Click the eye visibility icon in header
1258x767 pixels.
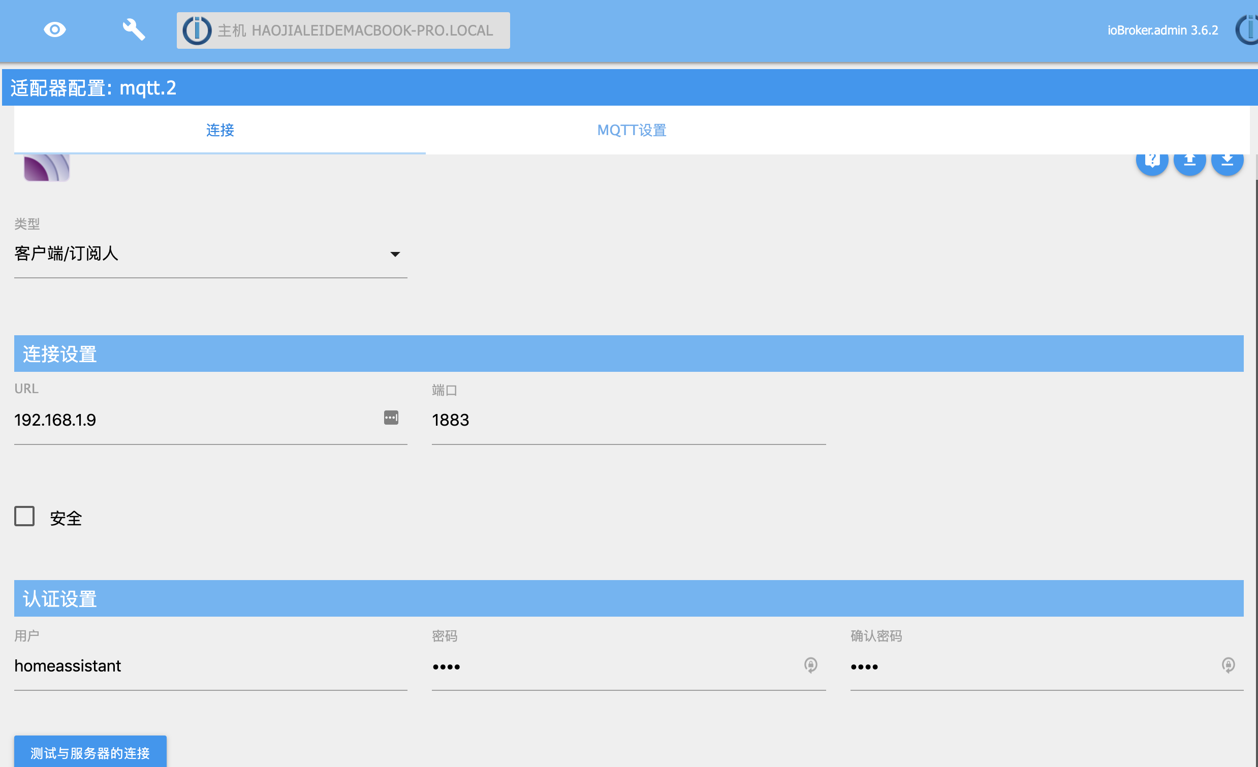coord(55,29)
